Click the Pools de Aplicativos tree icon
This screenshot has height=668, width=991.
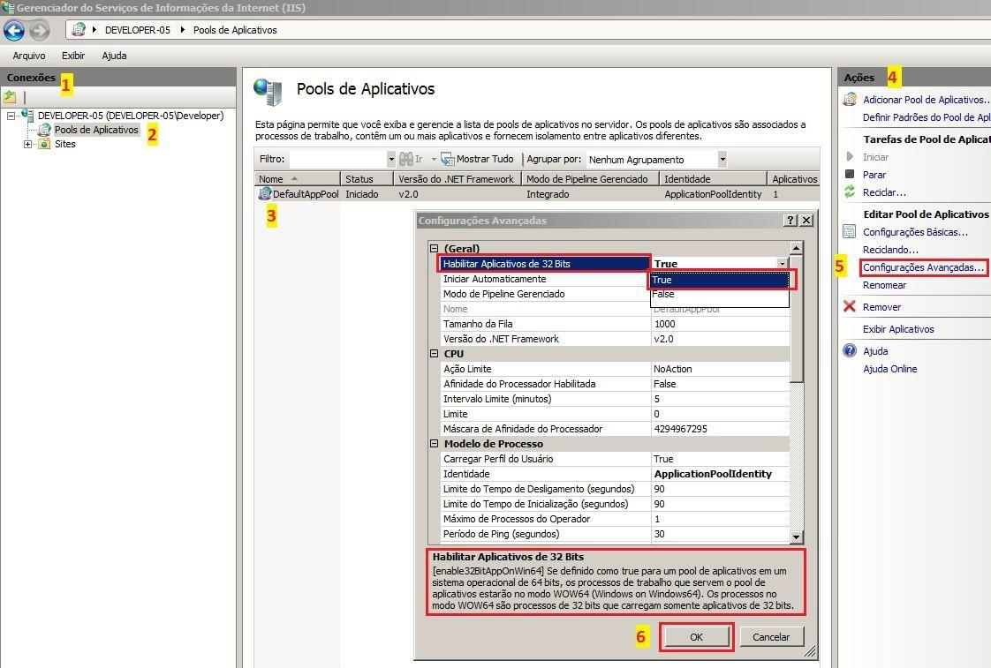pyautogui.click(x=44, y=130)
